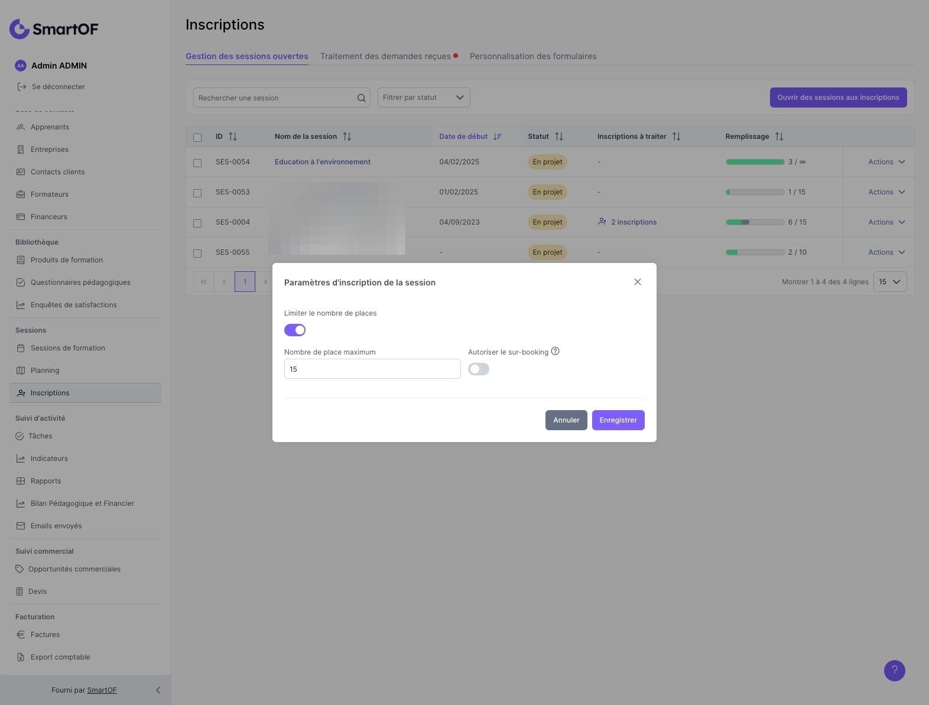This screenshot has width=929, height=705.
Task: Expand Actions menu for SES-0053
Action: 886,192
